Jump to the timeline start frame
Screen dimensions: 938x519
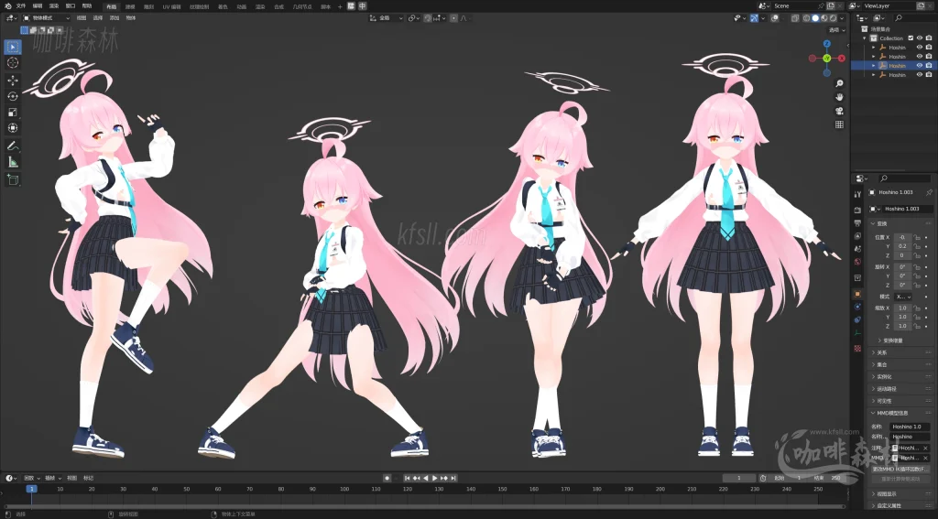tap(408, 478)
